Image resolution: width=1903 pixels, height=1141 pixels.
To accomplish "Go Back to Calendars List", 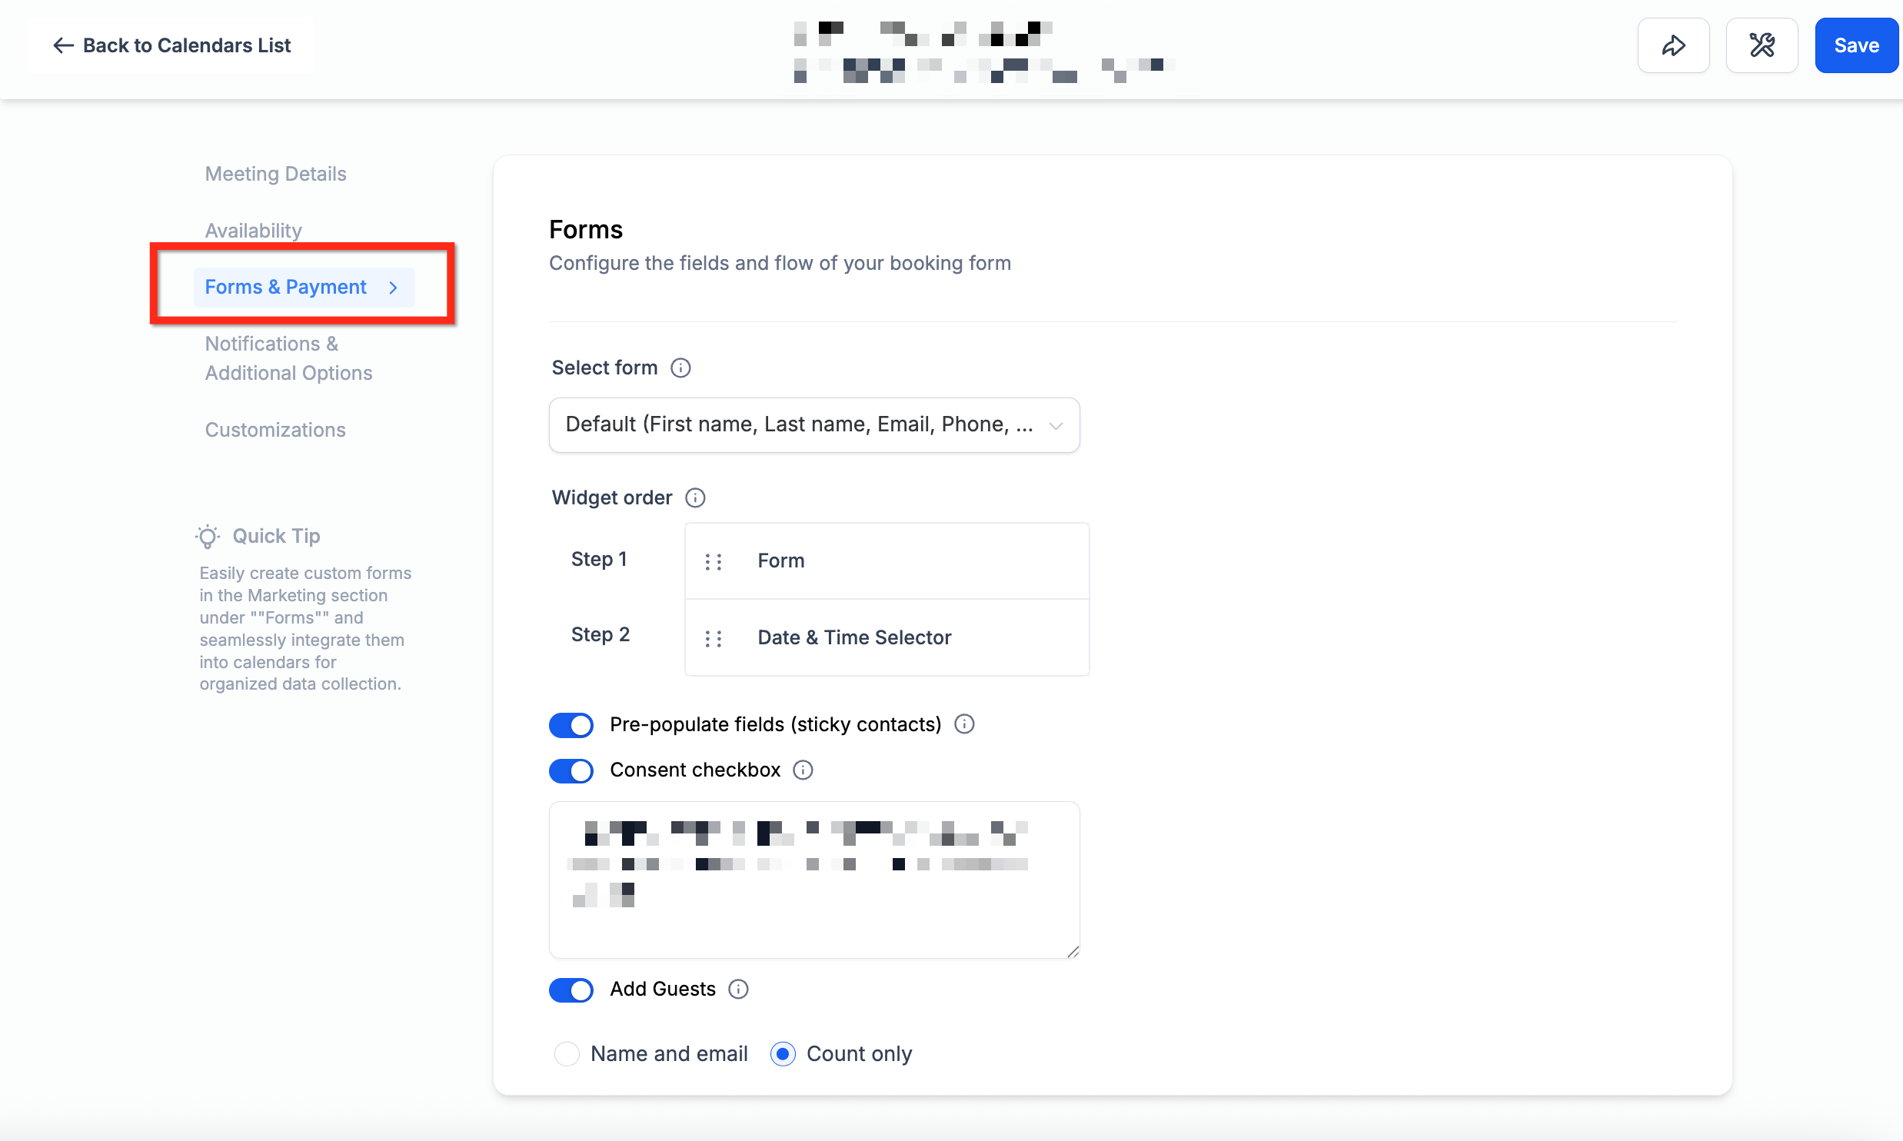I will coord(171,45).
